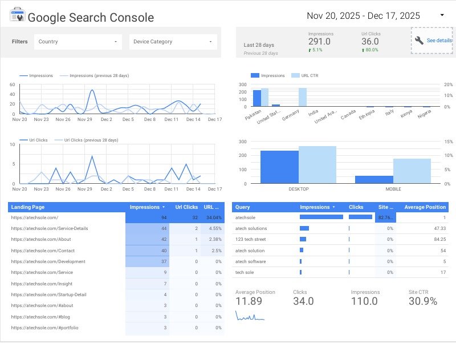Expand the date range picker caret
Image resolution: width=456 pixels, height=343 pixels.
pyautogui.click(x=441, y=15)
